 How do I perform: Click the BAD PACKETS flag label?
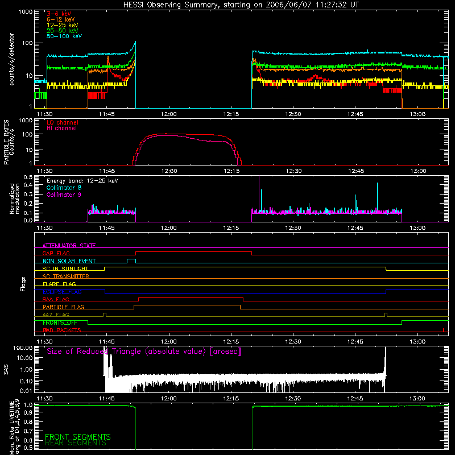(62, 330)
